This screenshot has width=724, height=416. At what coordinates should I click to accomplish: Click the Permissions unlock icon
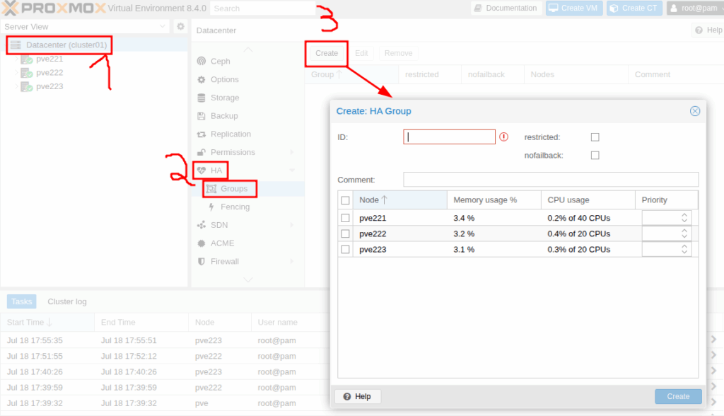pos(202,152)
